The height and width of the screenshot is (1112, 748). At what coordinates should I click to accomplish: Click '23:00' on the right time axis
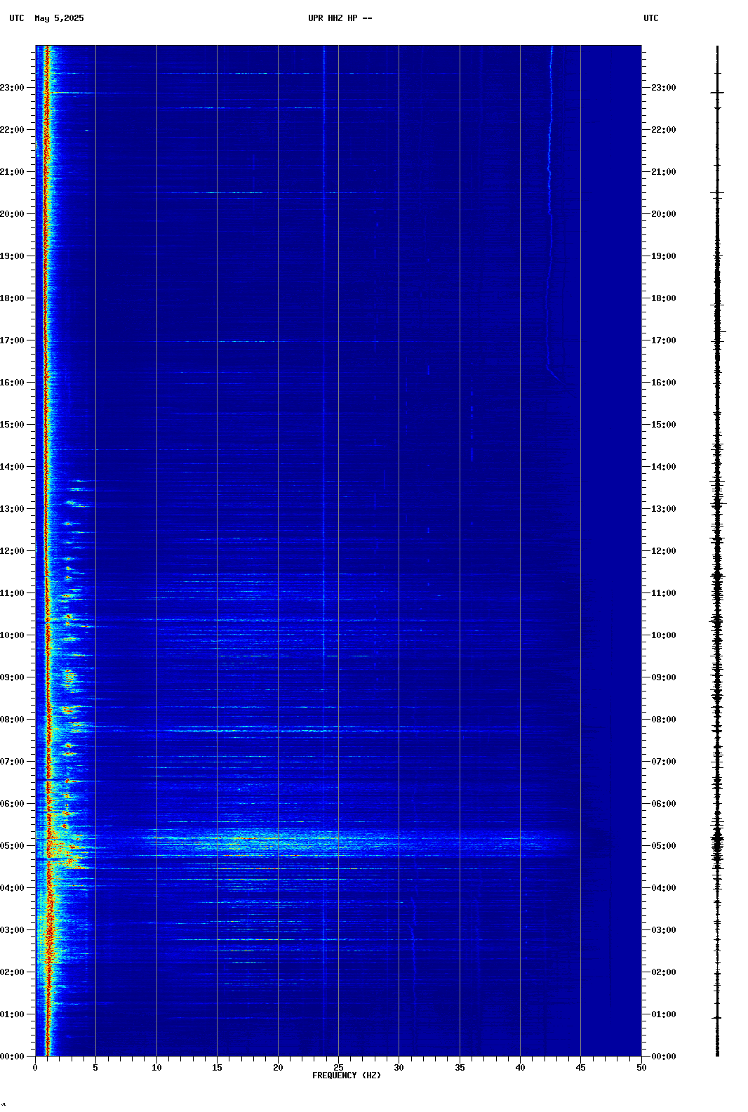coord(664,88)
